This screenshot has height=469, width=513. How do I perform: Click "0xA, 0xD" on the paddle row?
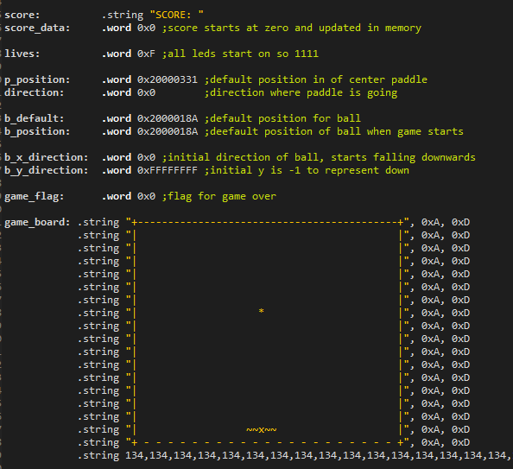(x=446, y=430)
